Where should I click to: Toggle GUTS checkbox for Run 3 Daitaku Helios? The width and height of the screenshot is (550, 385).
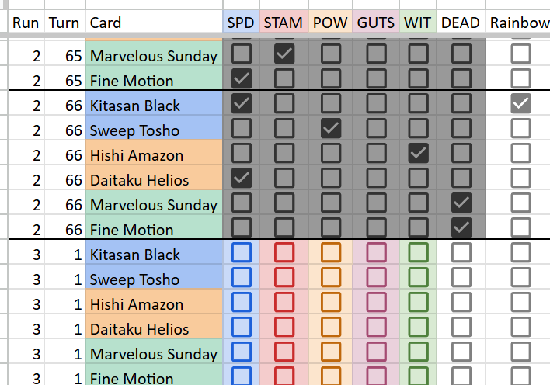tap(376, 327)
